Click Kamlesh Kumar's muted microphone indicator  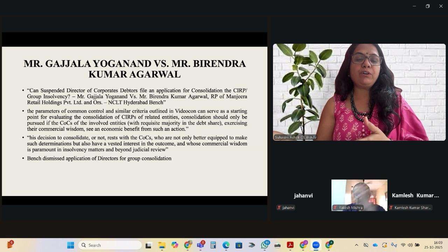(391, 208)
